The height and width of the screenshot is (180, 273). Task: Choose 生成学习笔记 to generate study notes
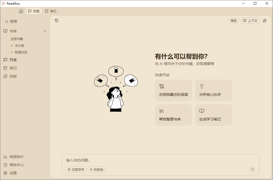[213, 115]
